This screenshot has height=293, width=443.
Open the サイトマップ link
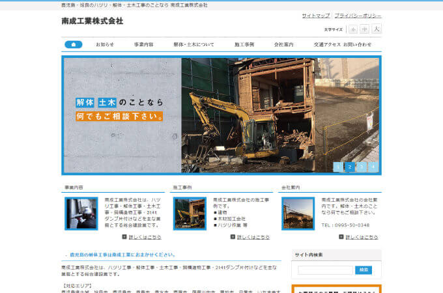(x=316, y=15)
